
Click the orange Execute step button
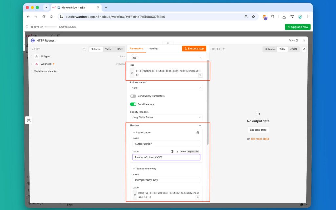click(x=194, y=49)
